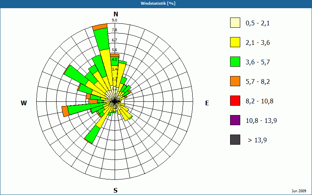Click the red 8,2 - 10,8 legend swatch
This screenshot has height=195, width=312.
pyautogui.click(x=235, y=101)
